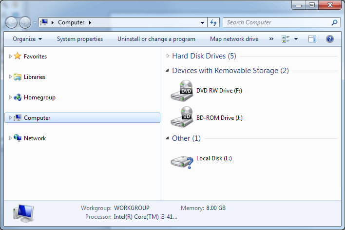The height and width of the screenshot is (230, 345).
Task: Expand the Hard Disk Drives group
Action: tap(168, 56)
